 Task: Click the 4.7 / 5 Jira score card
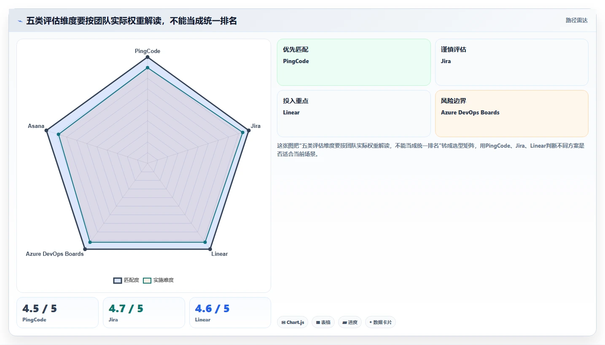(144, 313)
